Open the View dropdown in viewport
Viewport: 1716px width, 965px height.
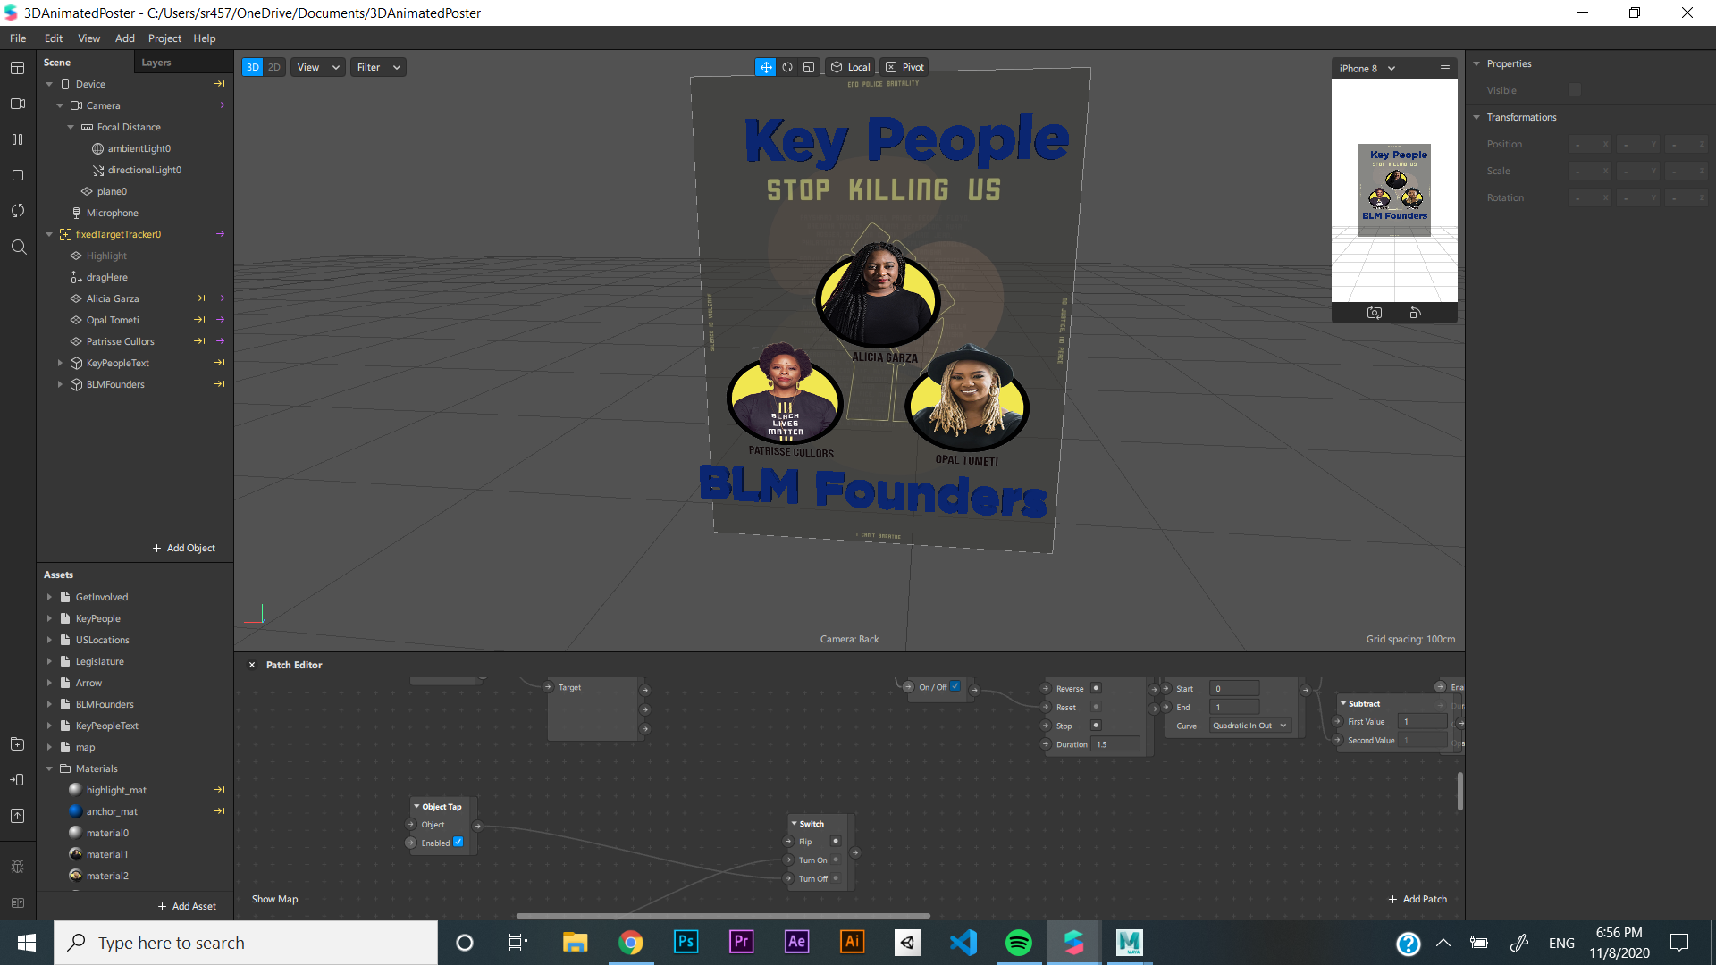pos(318,67)
